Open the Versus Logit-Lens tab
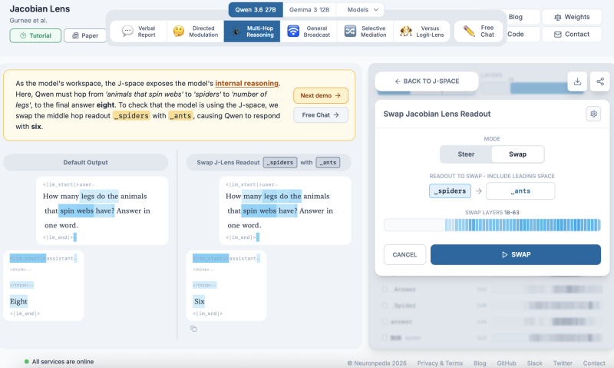 pos(421,31)
